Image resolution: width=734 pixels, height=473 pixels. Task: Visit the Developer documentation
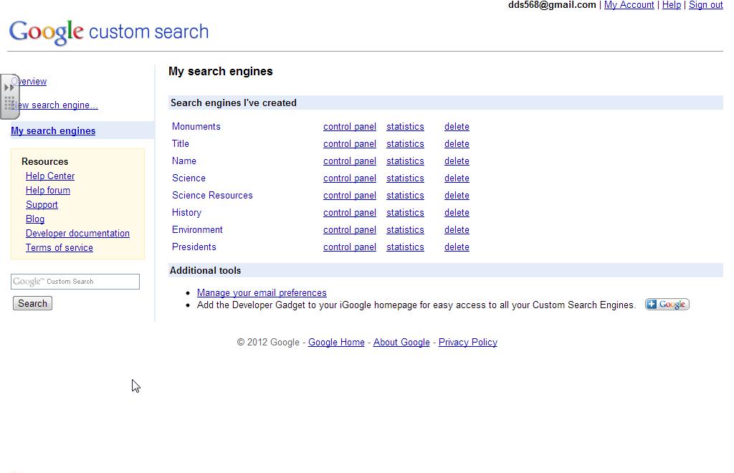pyautogui.click(x=77, y=233)
